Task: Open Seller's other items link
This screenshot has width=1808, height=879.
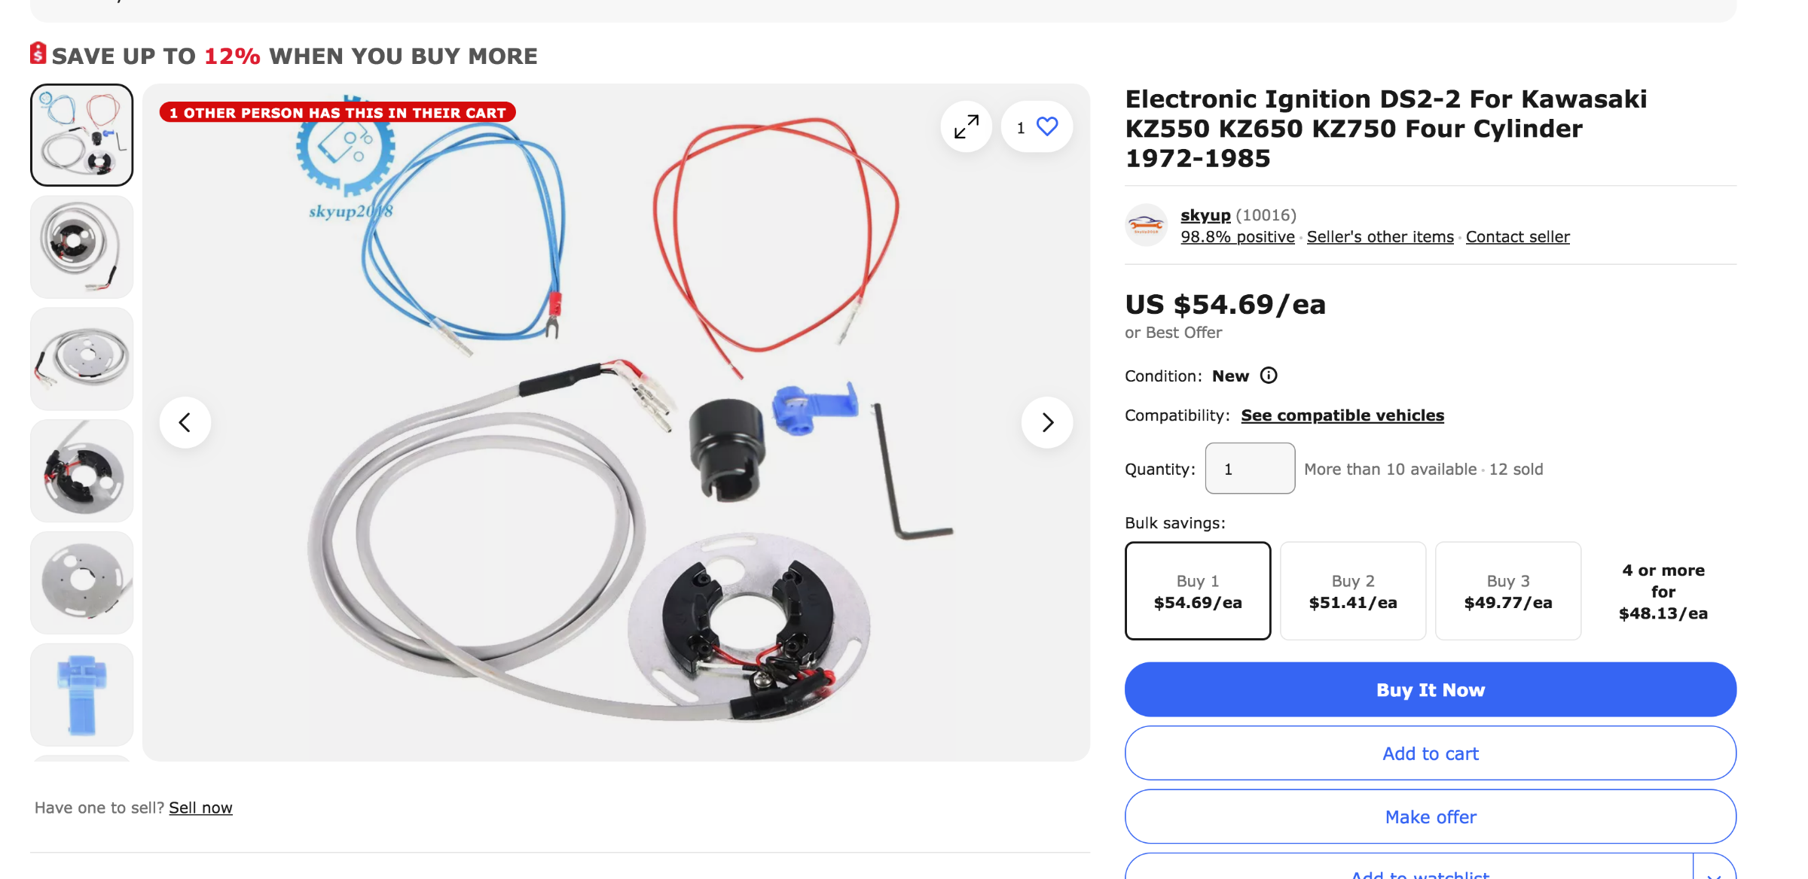Action: pos(1380,237)
